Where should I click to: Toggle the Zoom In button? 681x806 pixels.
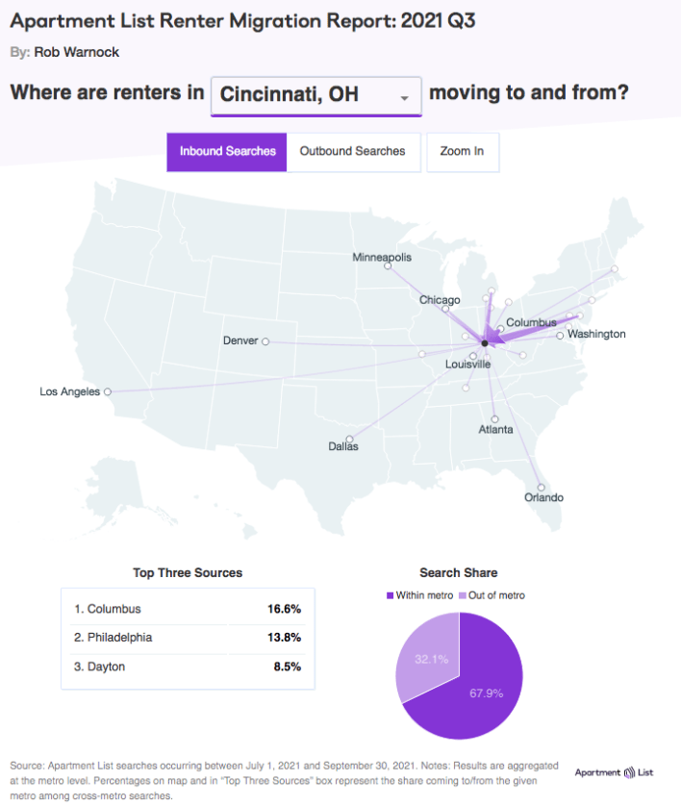click(x=462, y=152)
